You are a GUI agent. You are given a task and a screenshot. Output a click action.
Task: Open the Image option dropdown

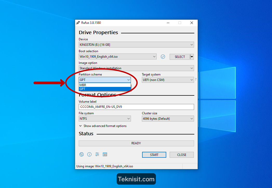tap(136, 68)
